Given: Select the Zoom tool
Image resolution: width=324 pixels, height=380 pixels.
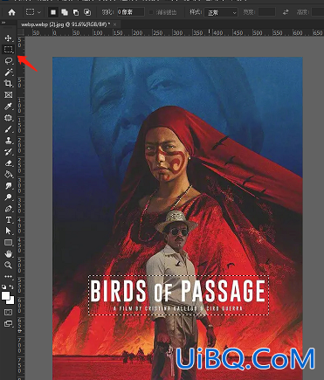Looking at the screenshot, I should point(8,265).
